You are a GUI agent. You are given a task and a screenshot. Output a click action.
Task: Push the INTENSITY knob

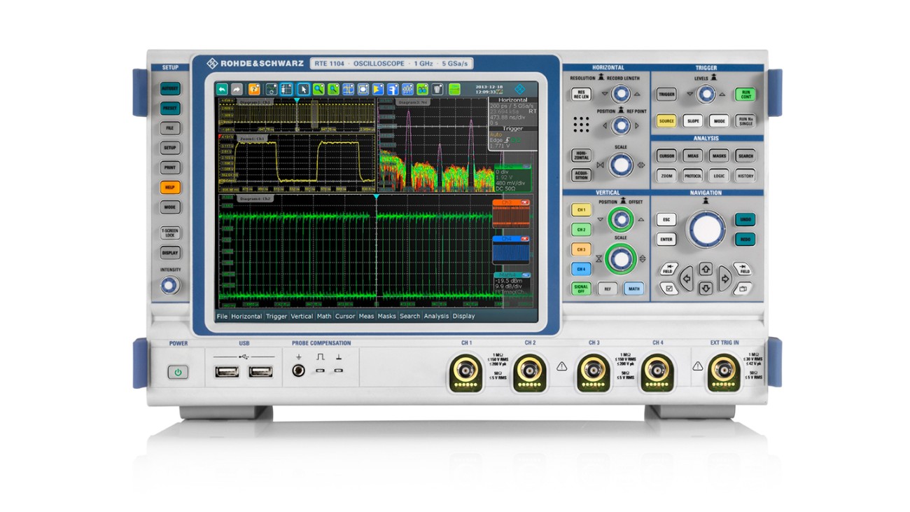tap(169, 285)
